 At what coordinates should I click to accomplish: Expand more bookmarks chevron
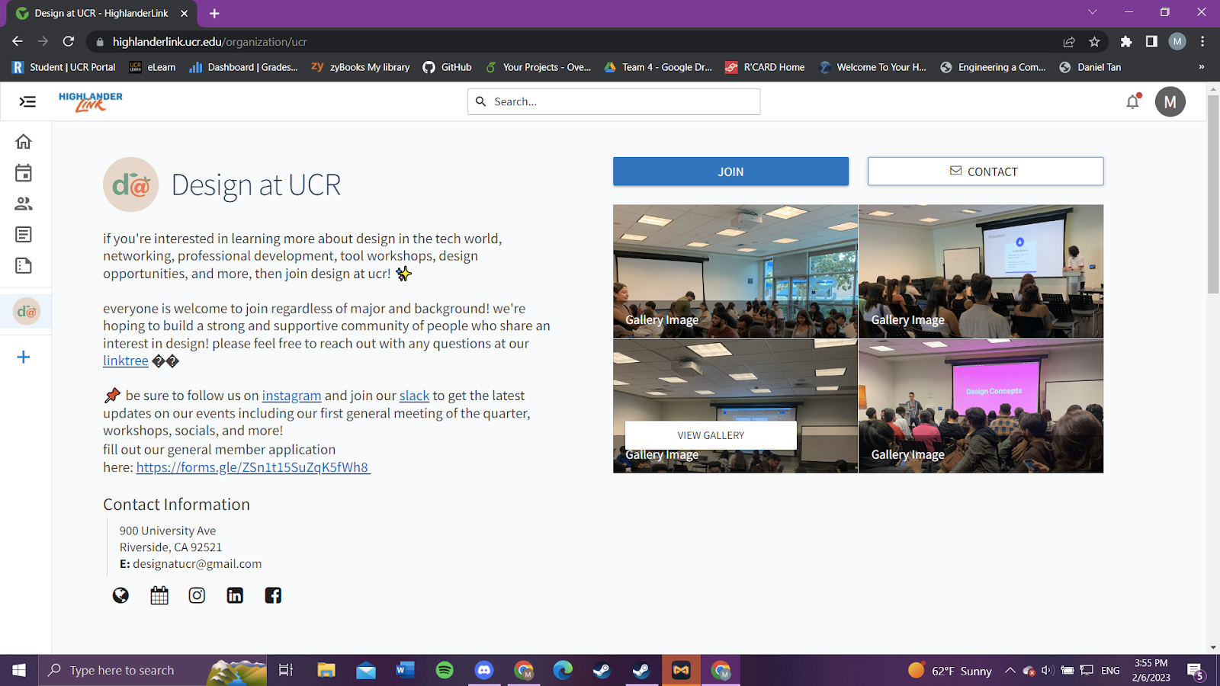tap(1202, 67)
